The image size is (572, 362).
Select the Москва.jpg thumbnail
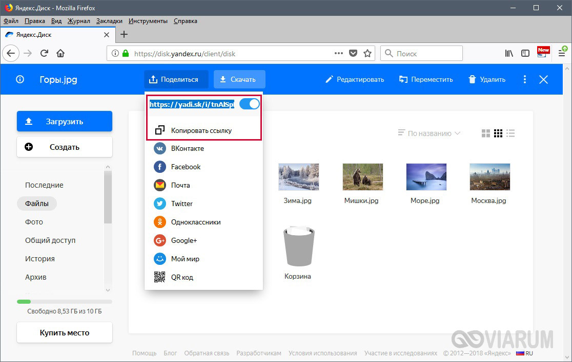pos(489,177)
